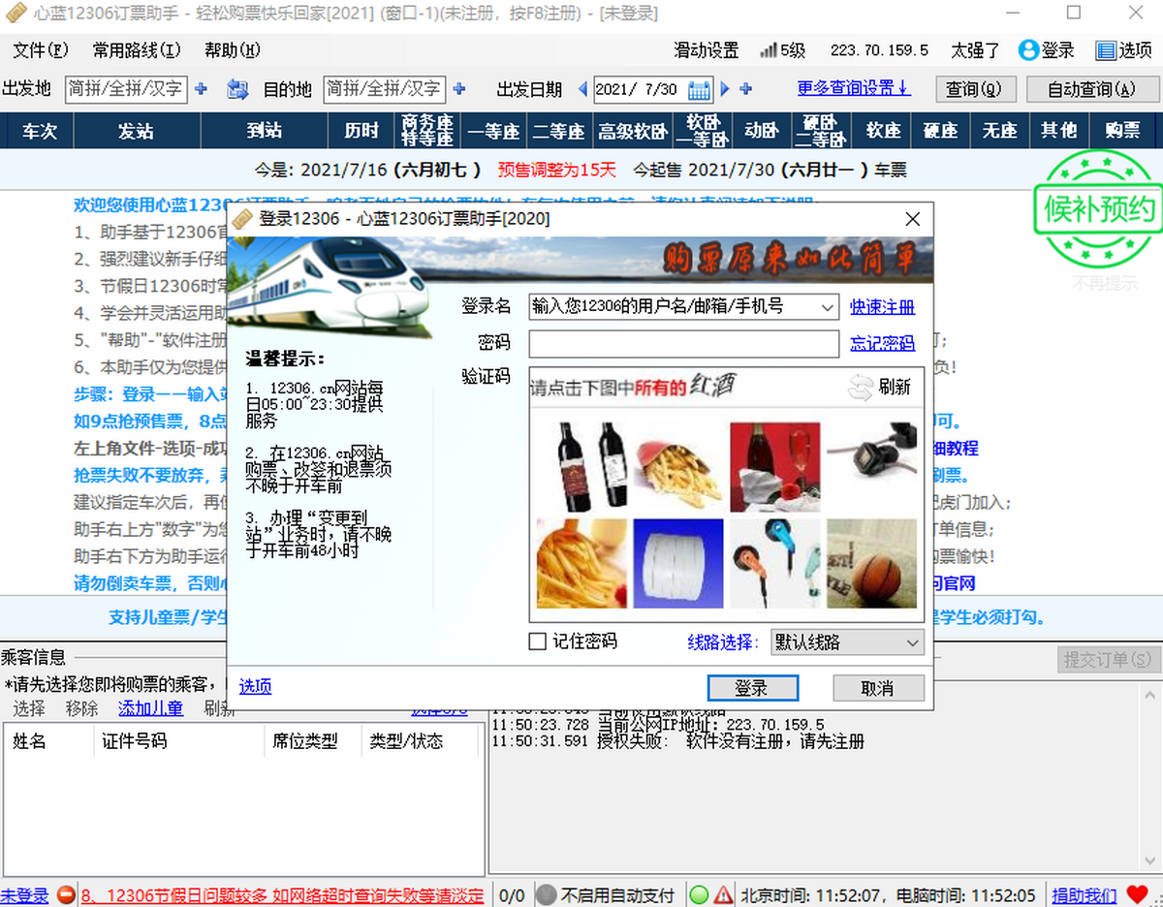
Task: Click the 快速注册 link
Action: [882, 306]
